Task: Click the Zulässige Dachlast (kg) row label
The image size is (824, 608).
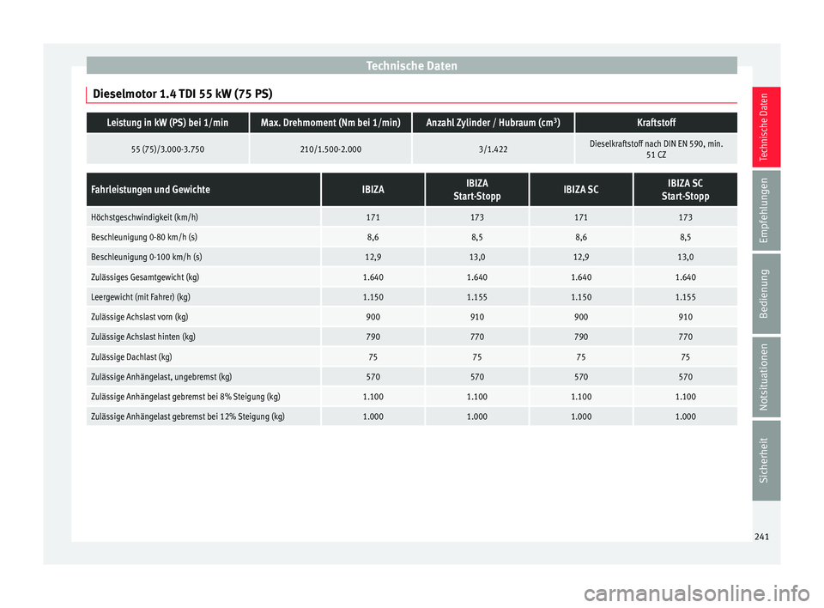Action: pos(131,357)
